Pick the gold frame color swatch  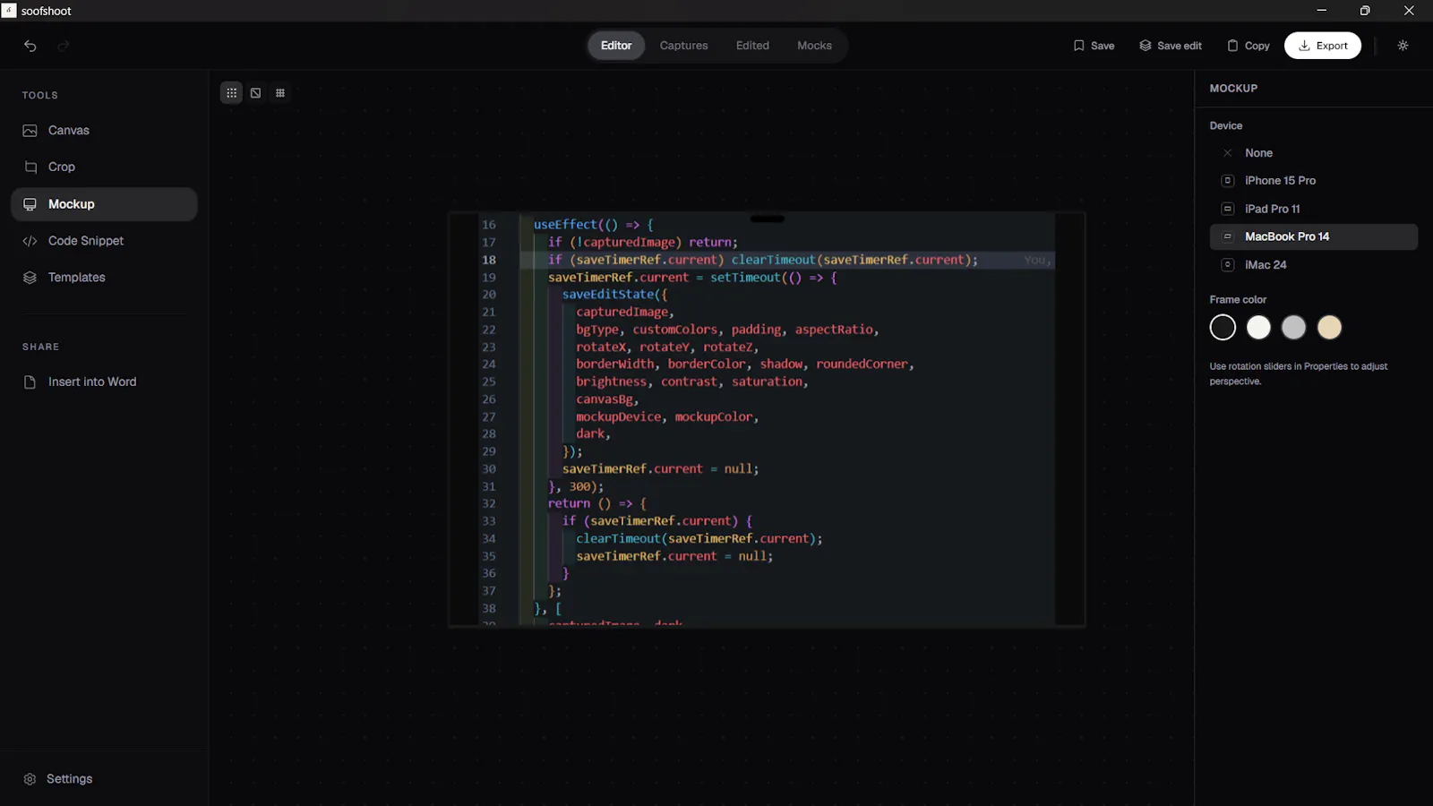[1329, 328]
